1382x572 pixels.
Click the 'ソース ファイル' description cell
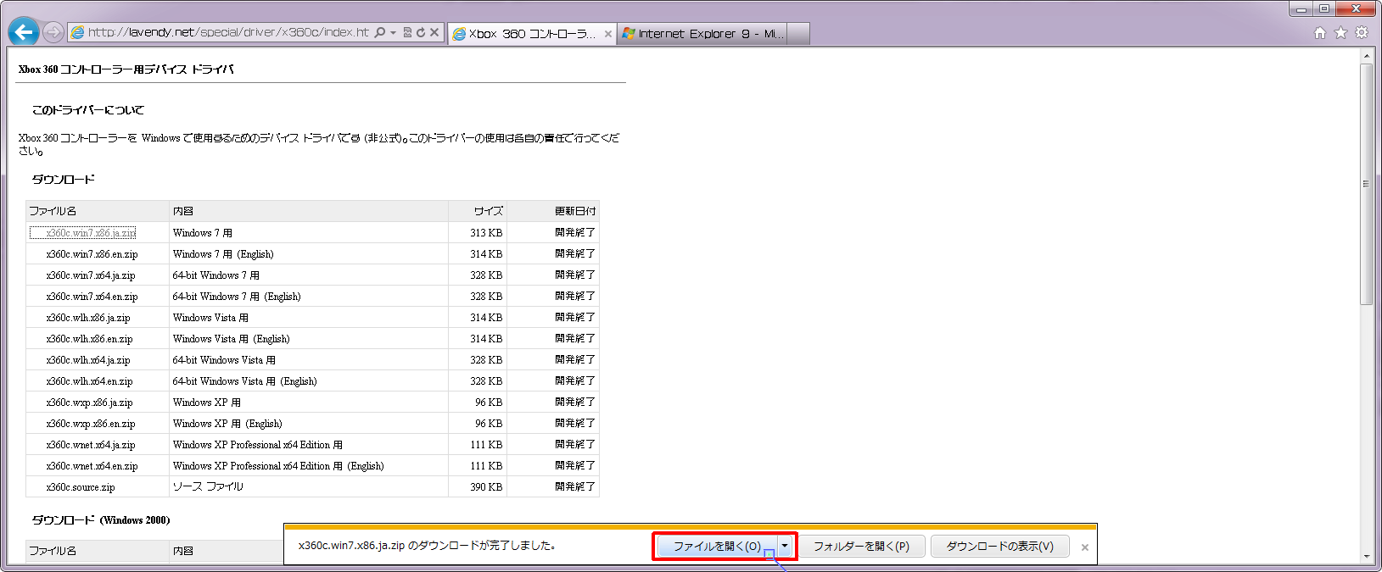309,487
